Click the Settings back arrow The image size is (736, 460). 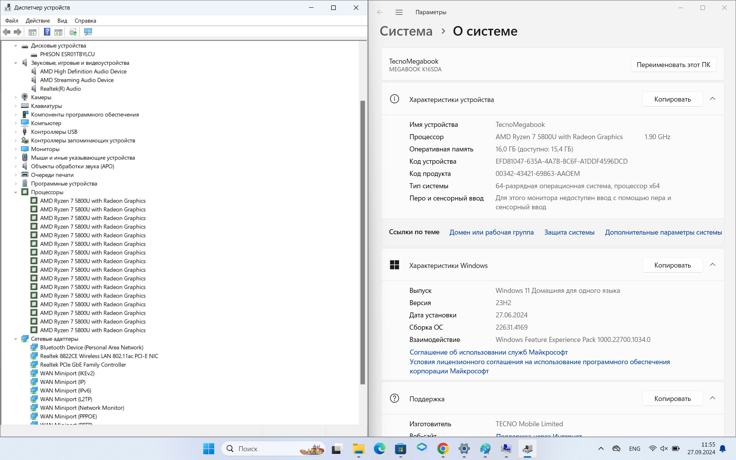pyautogui.click(x=379, y=12)
